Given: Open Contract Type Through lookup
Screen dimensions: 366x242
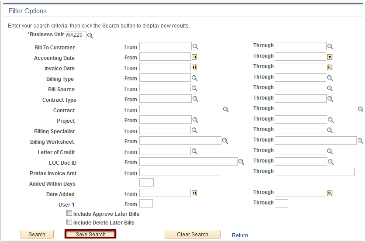Looking at the screenshot, I should point(330,99).
